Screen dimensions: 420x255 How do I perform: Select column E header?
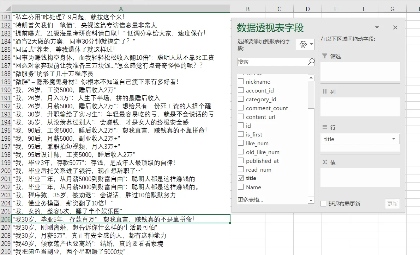tap(336, 9)
